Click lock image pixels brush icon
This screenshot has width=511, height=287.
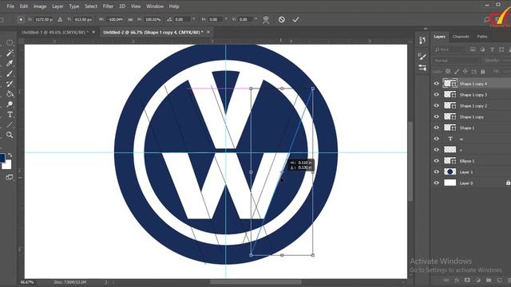pos(457,72)
